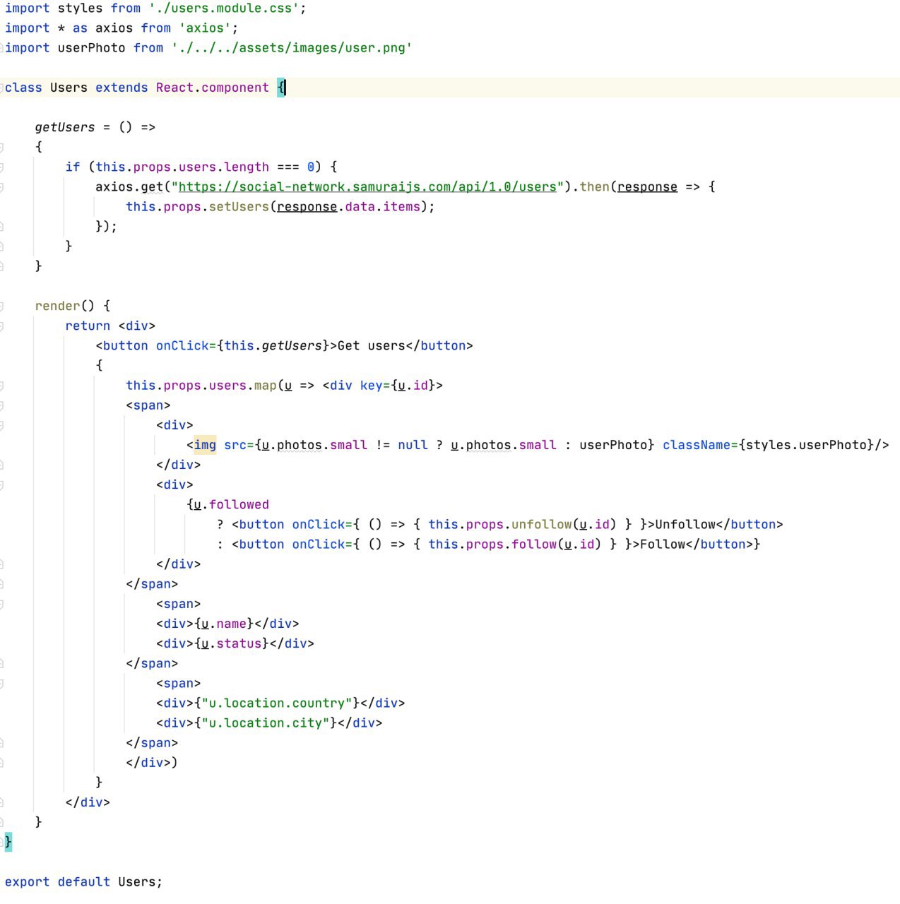Click the 'map' method call
Viewport: 900px width, 904px height.
(266, 385)
